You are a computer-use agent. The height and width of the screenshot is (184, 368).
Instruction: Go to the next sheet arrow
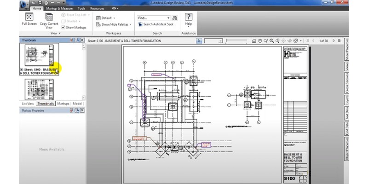(x=334, y=41)
